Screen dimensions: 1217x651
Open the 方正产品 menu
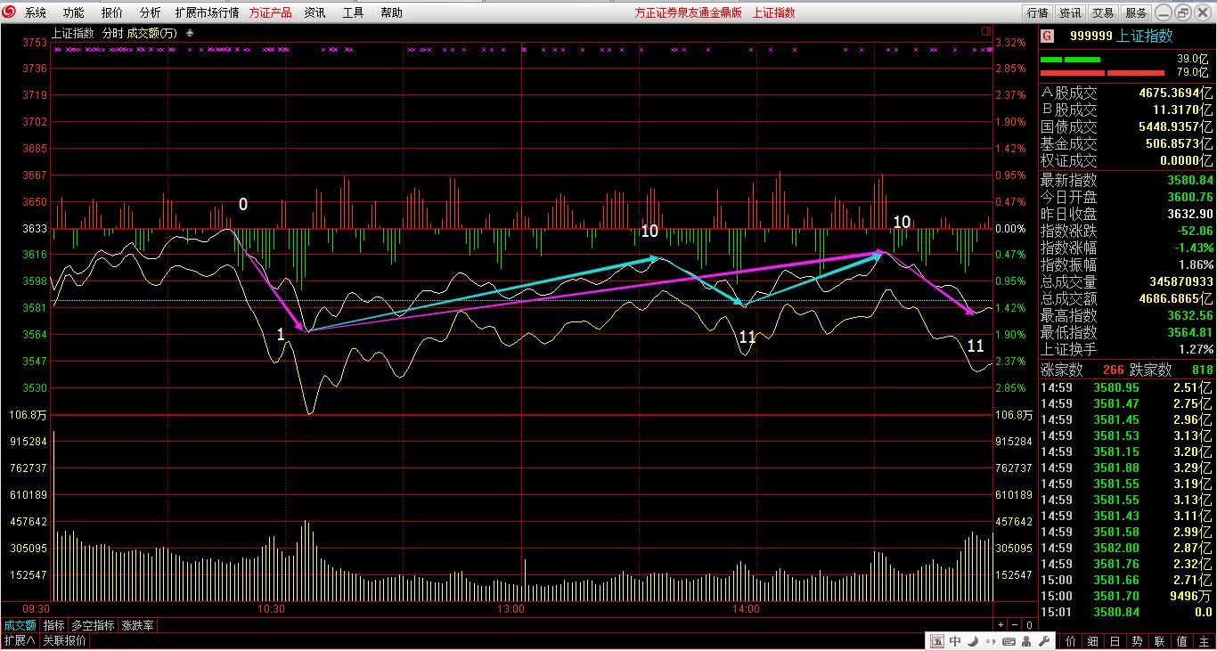tap(270, 12)
